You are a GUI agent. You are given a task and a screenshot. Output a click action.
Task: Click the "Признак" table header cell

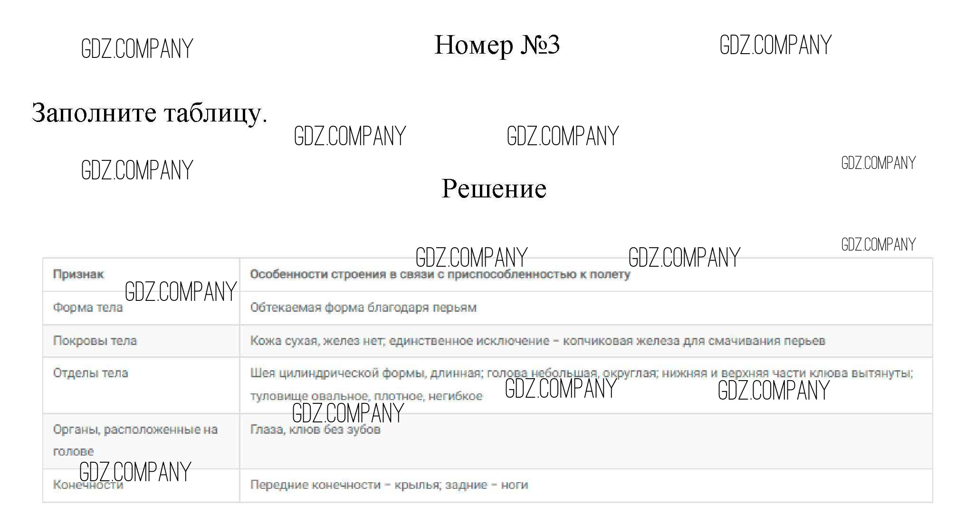click(78, 274)
